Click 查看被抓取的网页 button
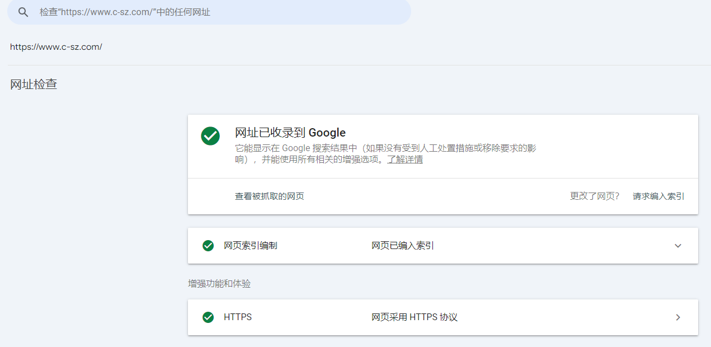711x347 pixels. point(269,196)
